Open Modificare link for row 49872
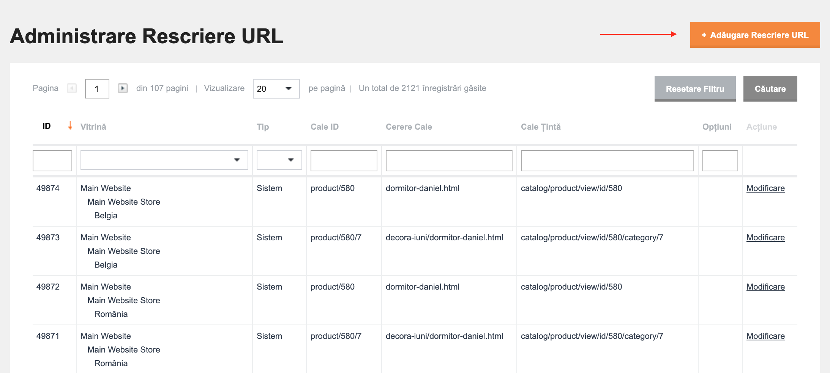Viewport: 830px width, 373px height. 765,287
